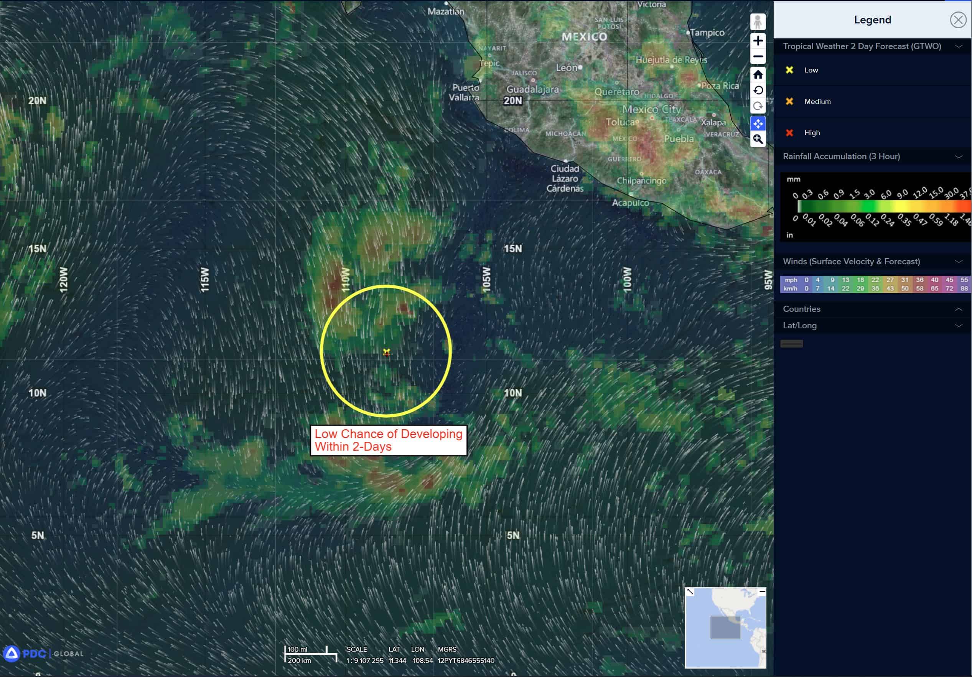Return map to home extent
Viewport: 972px width, 677px height.
(758, 75)
